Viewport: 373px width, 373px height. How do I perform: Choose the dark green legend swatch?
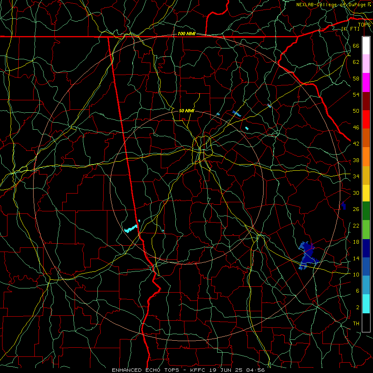pos(366,211)
